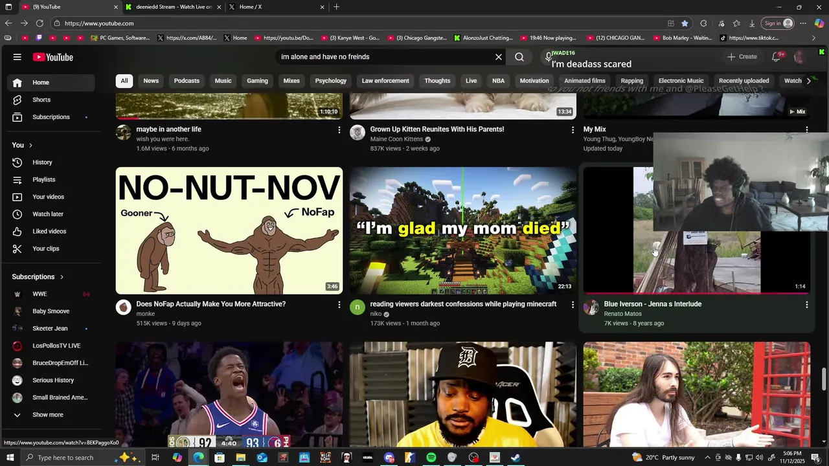The height and width of the screenshot is (466, 829).
Task: Open niko channel avatar
Action: [x=358, y=307]
